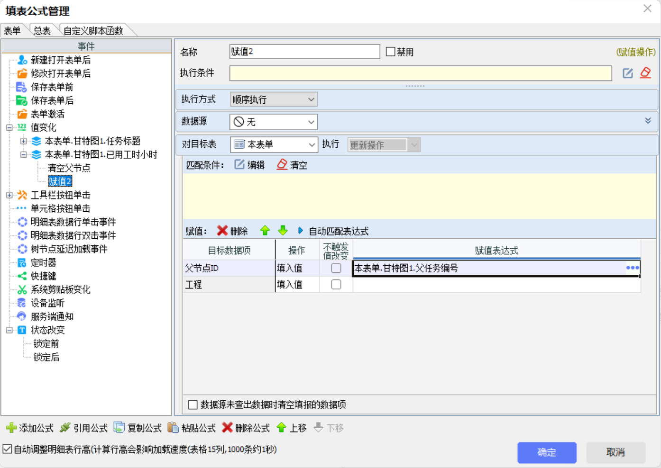The height and width of the screenshot is (468, 661).
Task: Click the 服务端通知 icon
Action: coord(22,316)
